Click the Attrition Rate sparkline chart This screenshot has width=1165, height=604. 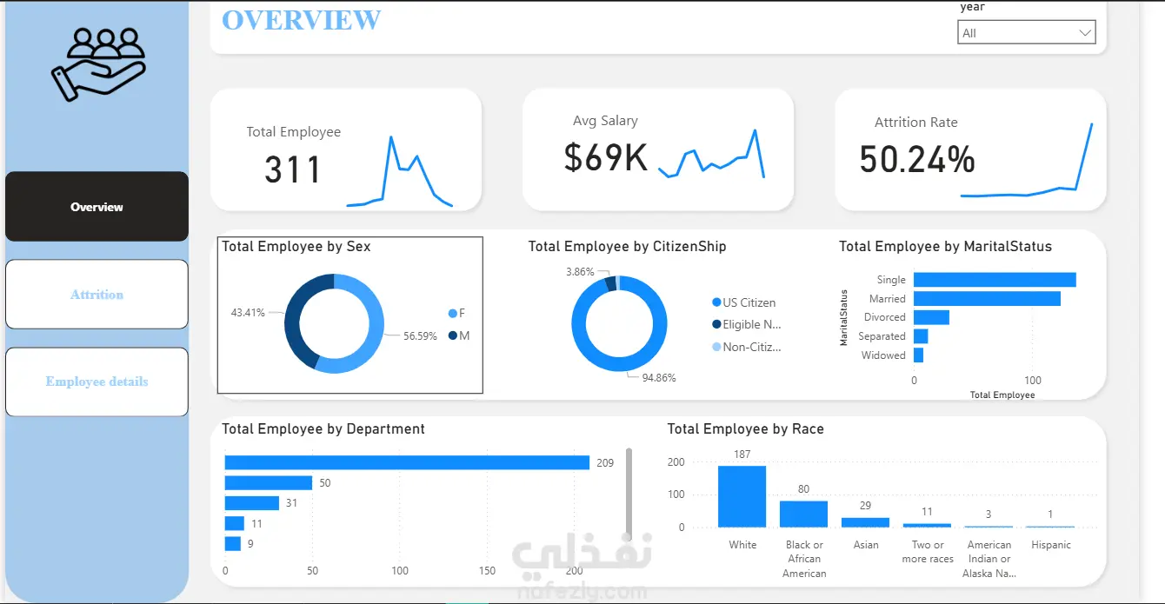1027,160
